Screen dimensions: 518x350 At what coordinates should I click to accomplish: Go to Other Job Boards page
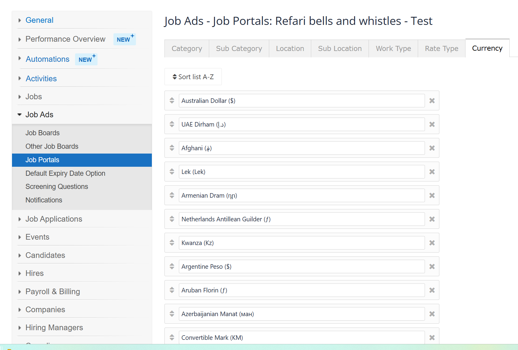coord(52,146)
